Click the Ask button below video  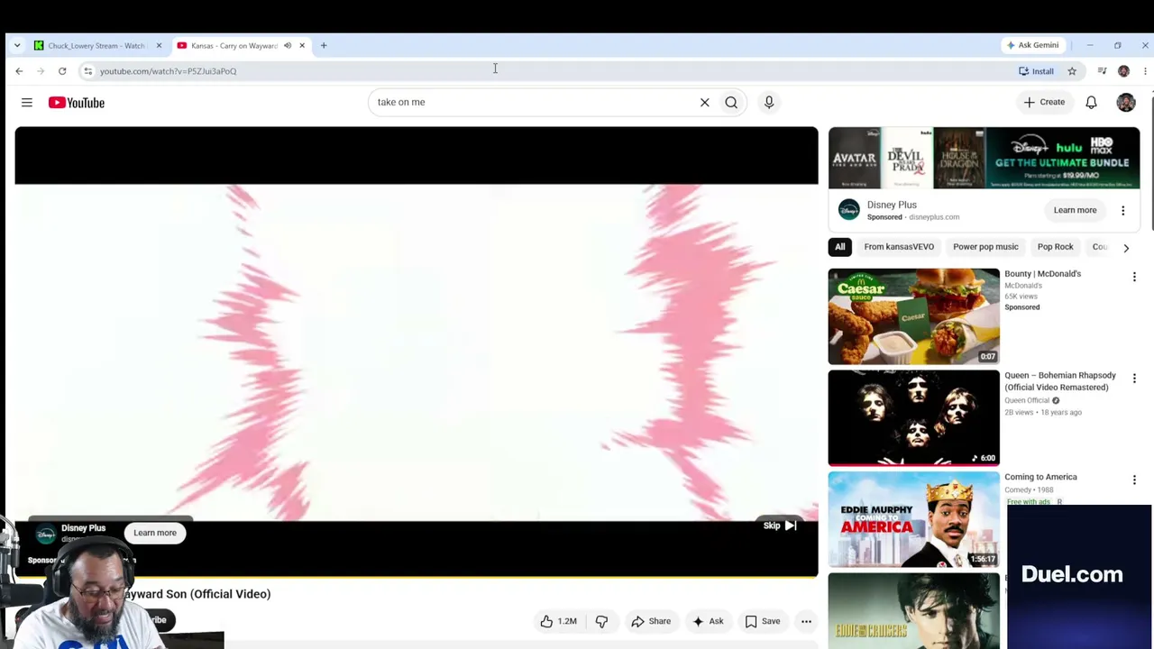coord(708,621)
